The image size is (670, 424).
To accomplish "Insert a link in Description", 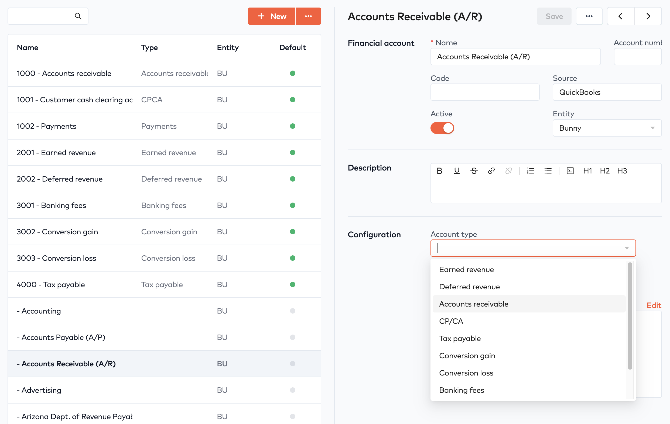I will [491, 171].
